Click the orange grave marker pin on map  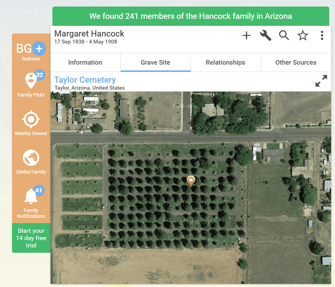191,181
